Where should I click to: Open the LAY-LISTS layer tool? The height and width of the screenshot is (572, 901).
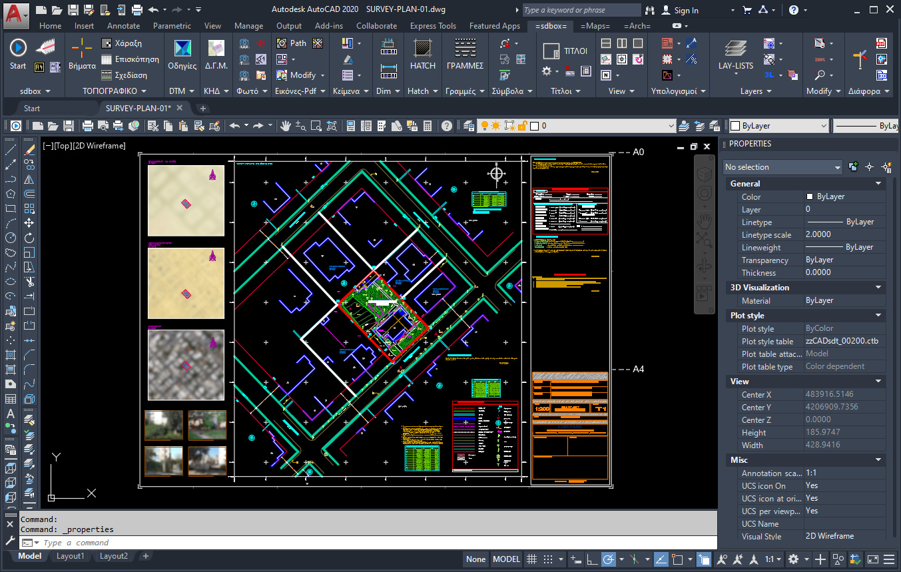736,54
